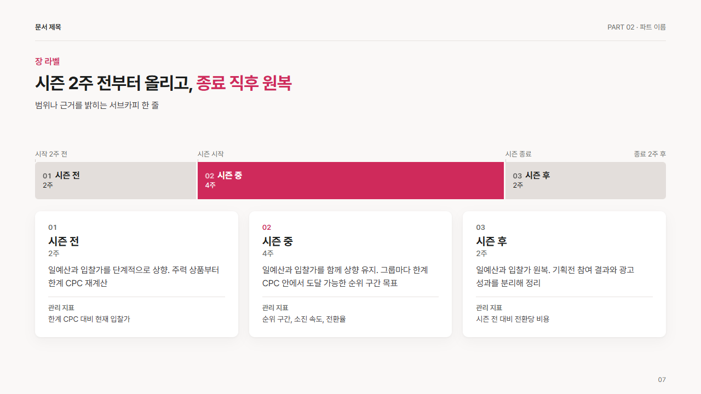This screenshot has width=701, height=394.
Task: Click '관리 지표' label in the 시즌 중 card
Action: 275,308
